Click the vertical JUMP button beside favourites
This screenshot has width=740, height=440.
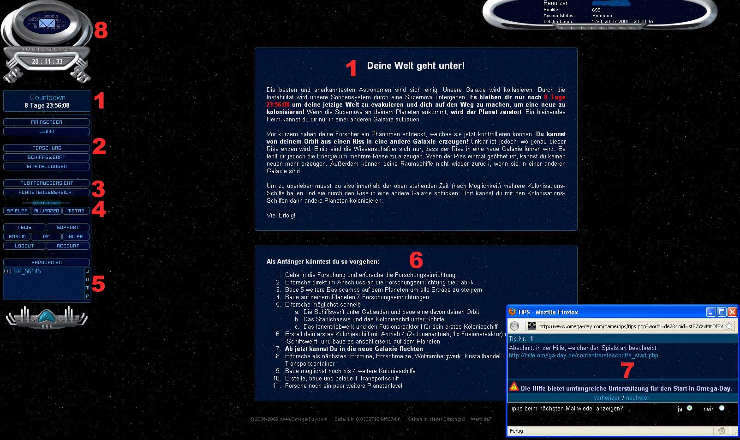click(87, 283)
